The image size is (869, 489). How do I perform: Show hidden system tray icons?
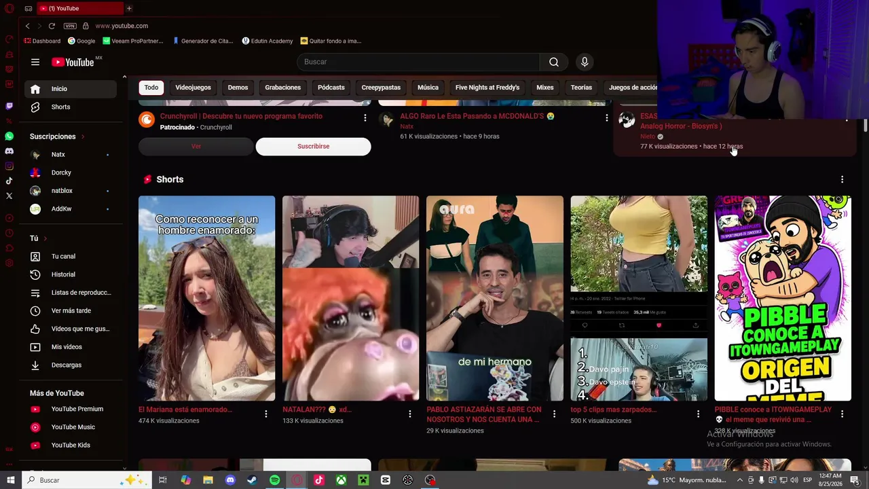click(739, 480)
